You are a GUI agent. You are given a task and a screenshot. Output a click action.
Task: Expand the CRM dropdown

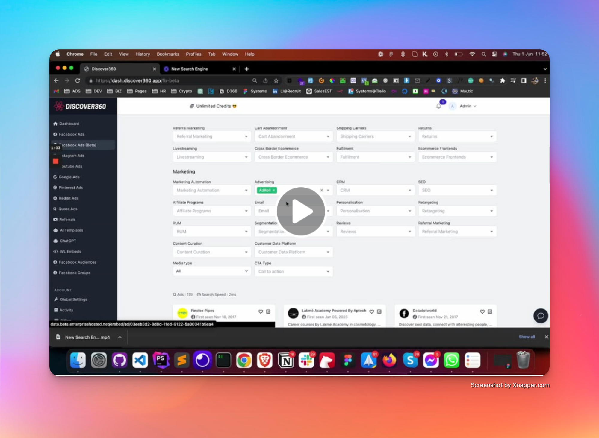(375, 190)
